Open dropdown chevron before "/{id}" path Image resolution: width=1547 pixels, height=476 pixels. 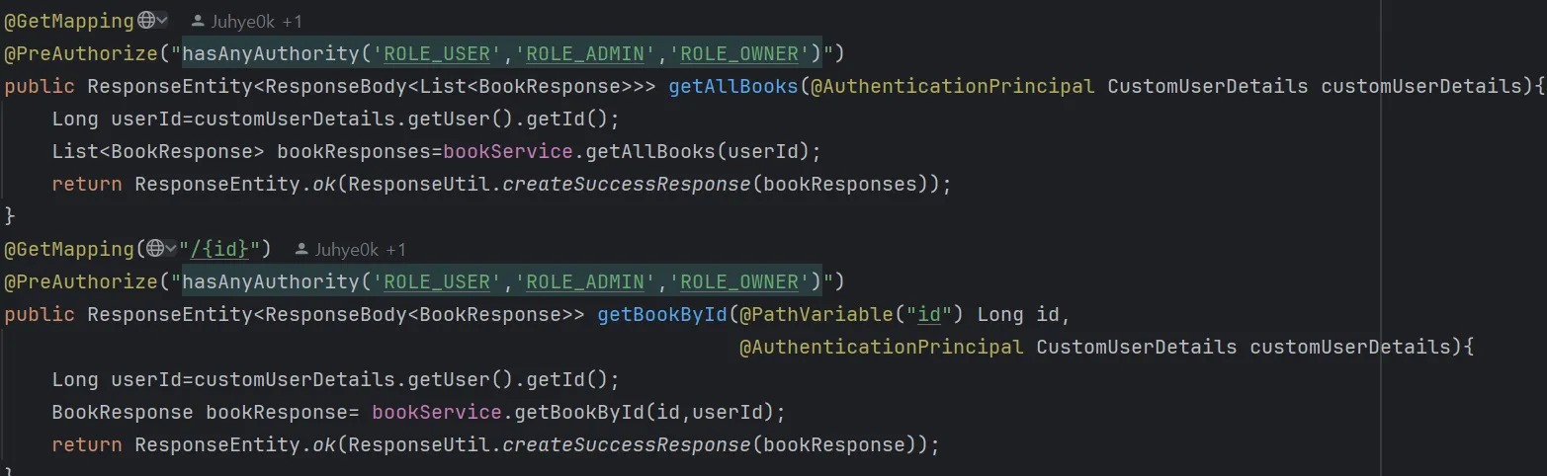(x=171, y=249)
